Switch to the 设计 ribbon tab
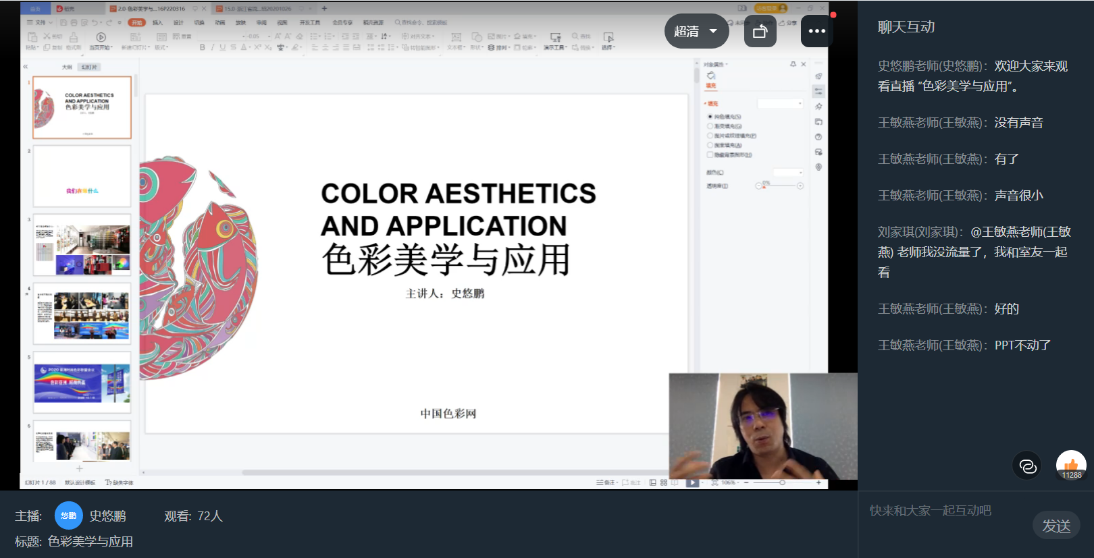 point(178,22)
